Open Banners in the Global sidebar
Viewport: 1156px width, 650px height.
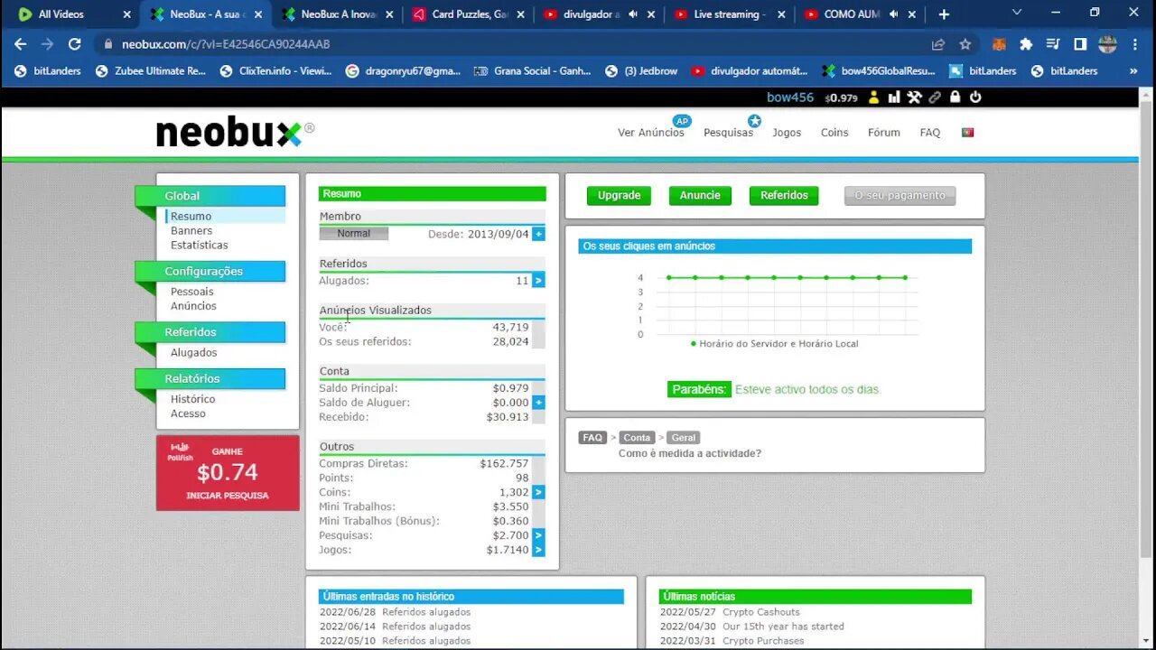191,231
